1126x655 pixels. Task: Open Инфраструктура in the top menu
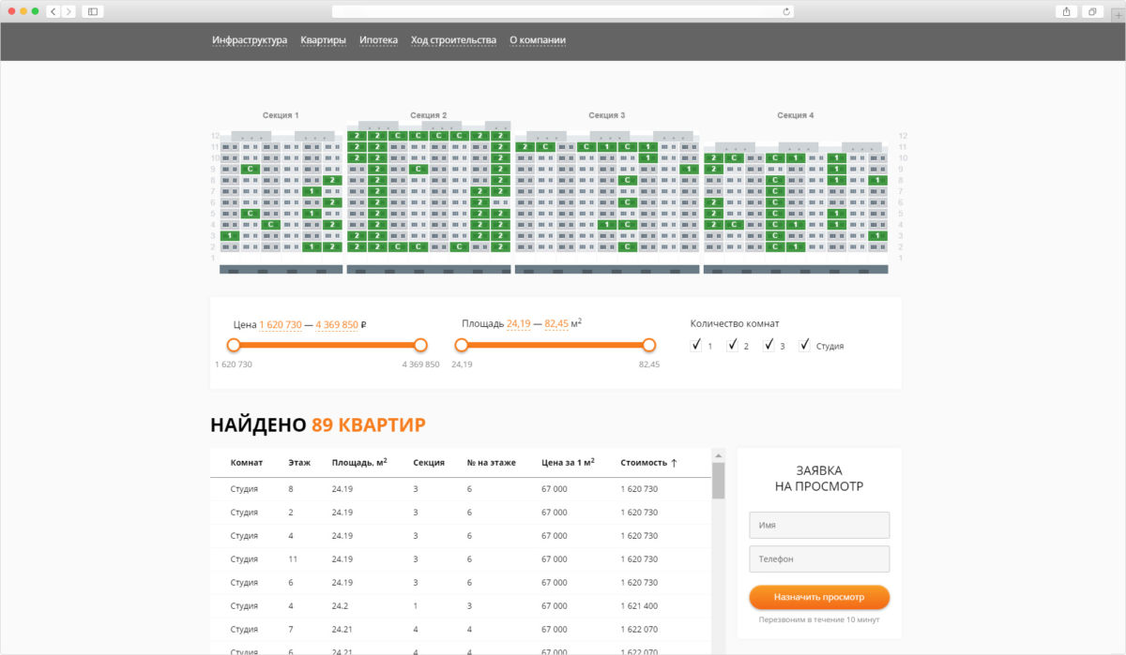coord(250,40)
